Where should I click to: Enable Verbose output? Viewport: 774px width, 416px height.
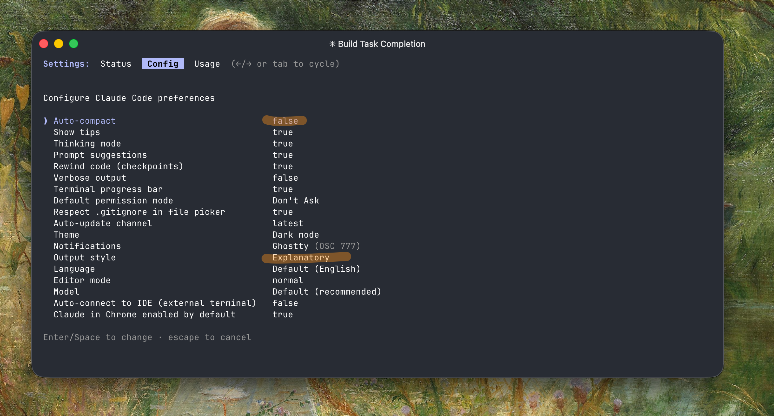[x=90, y=177]
